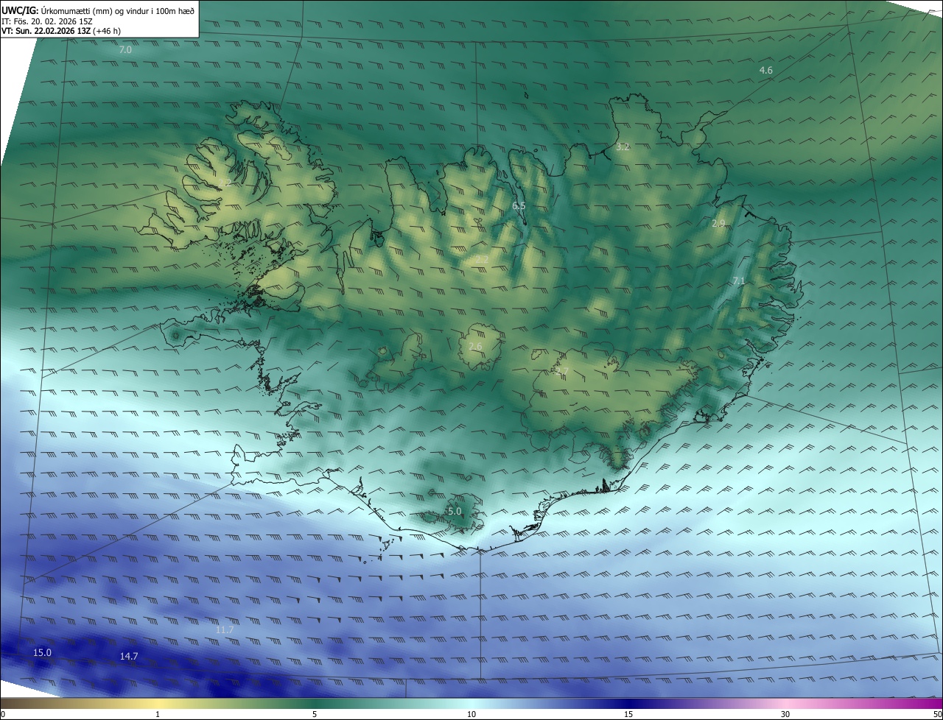Select the 15.0 value label
This screenshot has width=943, height=720.
coord(43,652)
